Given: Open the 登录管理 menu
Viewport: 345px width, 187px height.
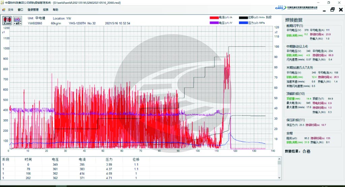Looking at the screenshot, I should click(33, 10).
